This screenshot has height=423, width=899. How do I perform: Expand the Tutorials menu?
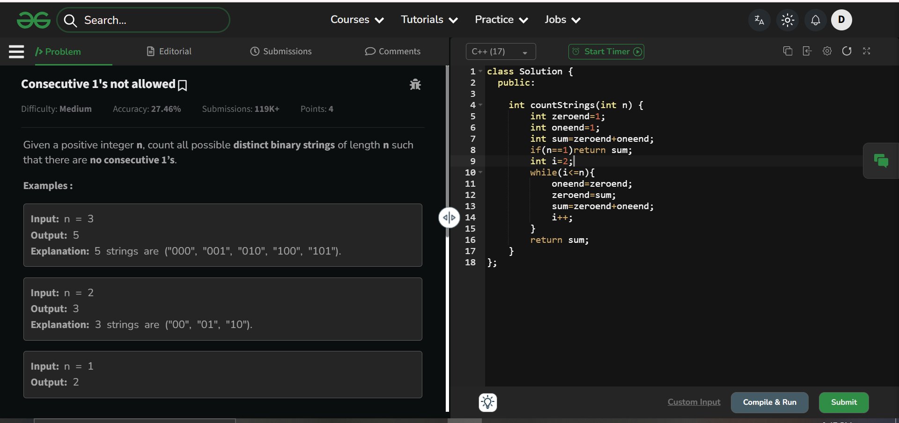pyautogui.click(x=429, y=20)
